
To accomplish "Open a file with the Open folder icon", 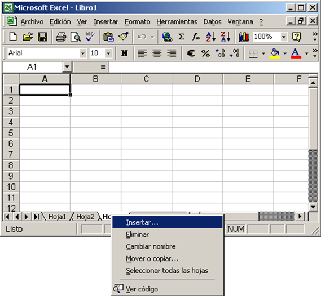I will 28,37.
